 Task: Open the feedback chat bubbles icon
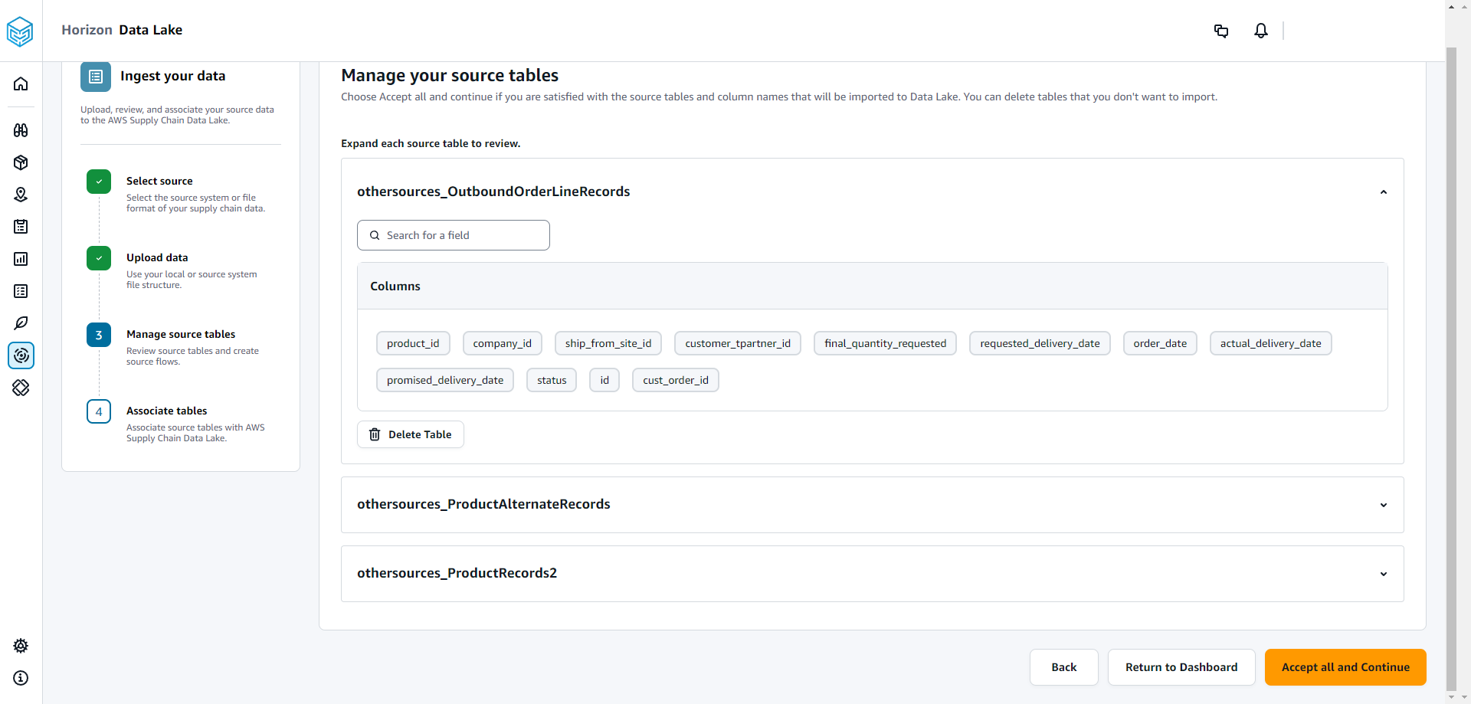(1221, 31)
